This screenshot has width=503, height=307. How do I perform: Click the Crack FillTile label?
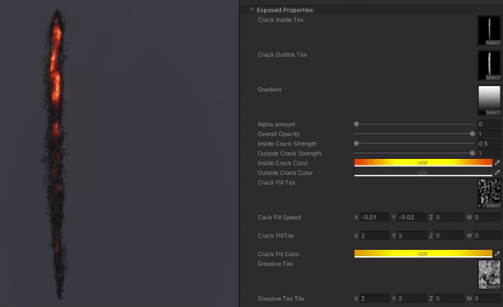click(x=276, y=236)
